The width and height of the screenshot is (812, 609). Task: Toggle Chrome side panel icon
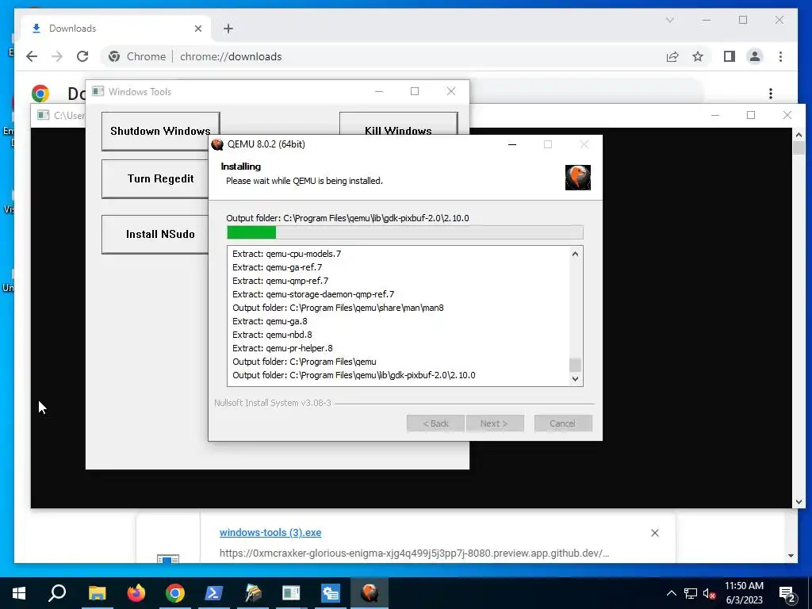730,56
